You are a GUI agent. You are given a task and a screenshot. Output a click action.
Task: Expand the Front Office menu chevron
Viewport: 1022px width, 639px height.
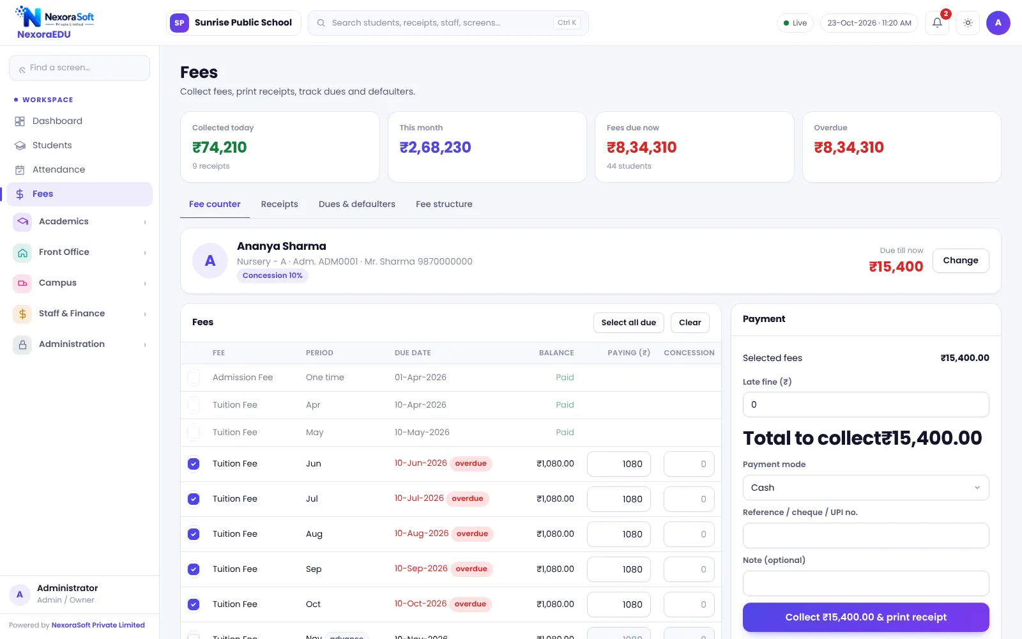[x=145, y=253]
